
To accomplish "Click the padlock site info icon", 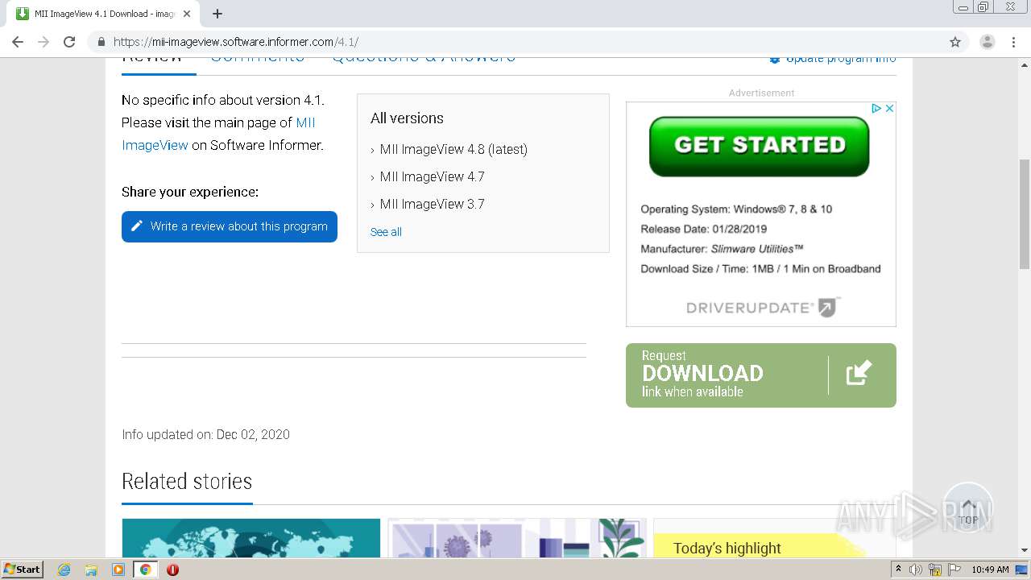I will click(x=101, y=42).
